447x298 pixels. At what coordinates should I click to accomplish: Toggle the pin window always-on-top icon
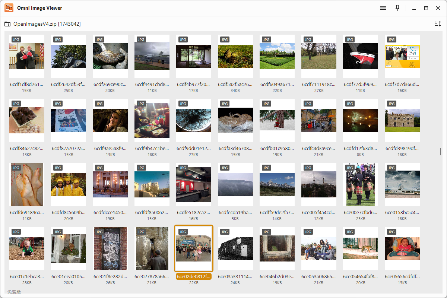[397, 8]
